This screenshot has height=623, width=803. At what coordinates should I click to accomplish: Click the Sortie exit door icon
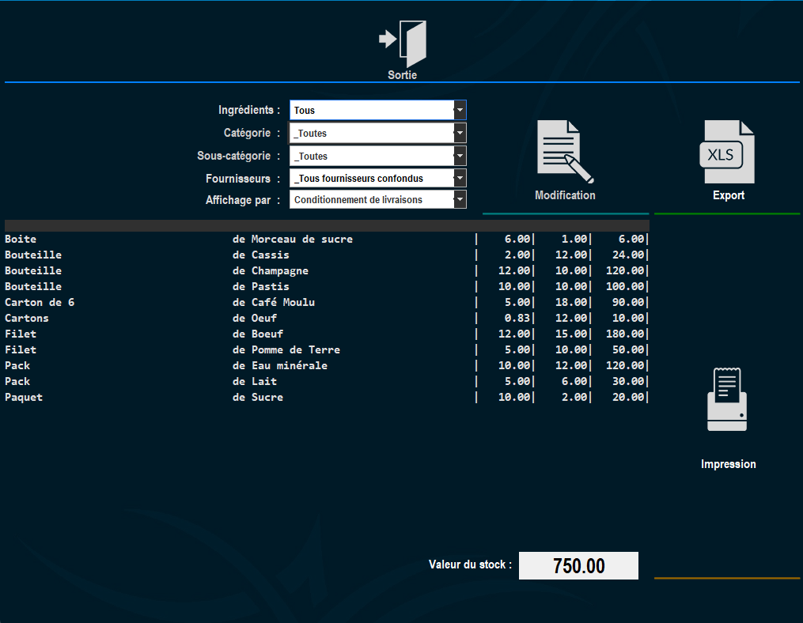click(x=403, y=43)
